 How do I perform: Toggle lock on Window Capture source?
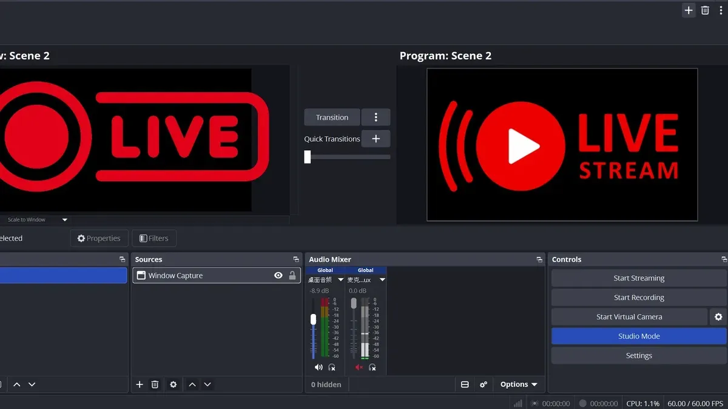[x=292, y=275]
